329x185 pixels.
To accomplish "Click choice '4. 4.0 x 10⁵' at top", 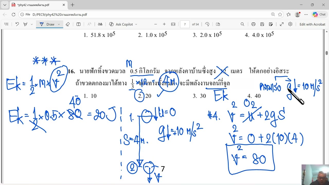I will click(259, 35).
